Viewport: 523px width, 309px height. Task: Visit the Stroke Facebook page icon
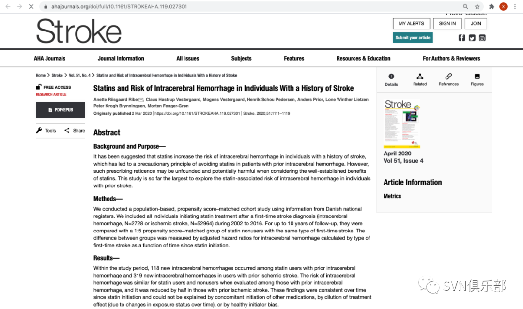(x=461, y=38)
